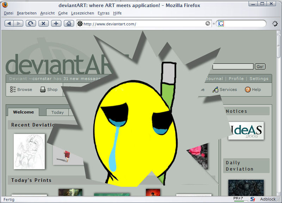
Task: Click the Firefox logo in the title bar
Action: [x=5, y=5]
